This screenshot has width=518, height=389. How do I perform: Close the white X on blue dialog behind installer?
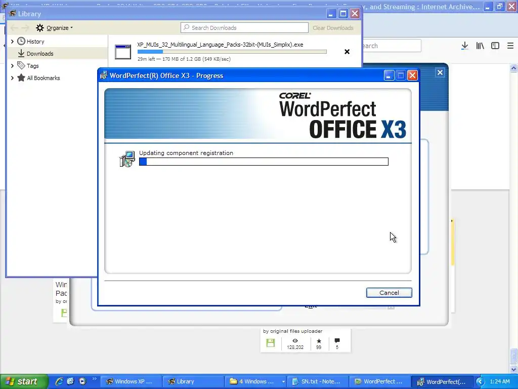440,72
